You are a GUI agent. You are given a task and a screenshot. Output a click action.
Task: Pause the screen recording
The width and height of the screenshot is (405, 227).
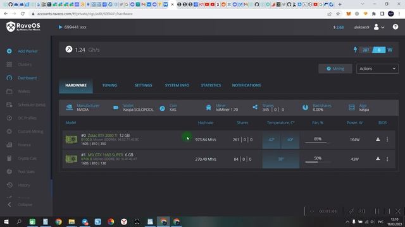pos(377,211)
